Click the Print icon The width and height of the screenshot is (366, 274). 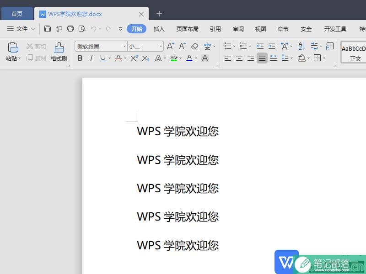[70, 29]
